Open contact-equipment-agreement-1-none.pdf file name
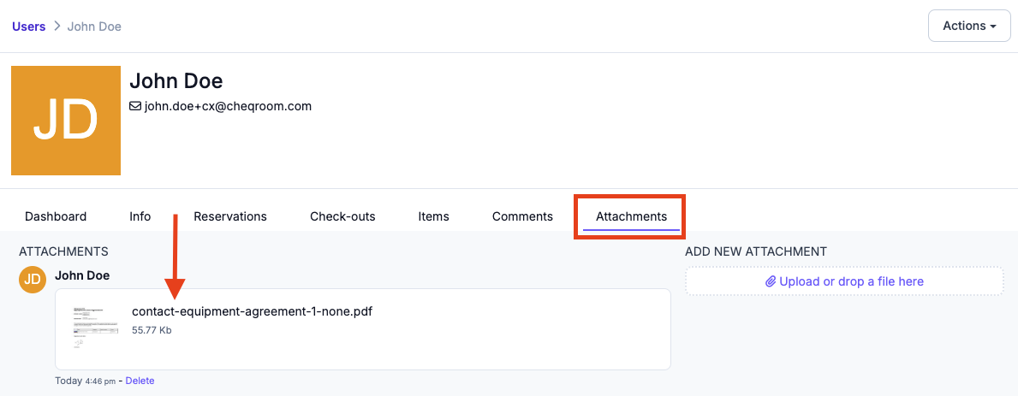The image size is (1018, 396). [x=252, y=311]
